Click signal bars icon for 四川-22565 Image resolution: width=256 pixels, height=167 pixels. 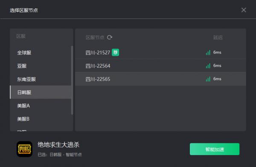[208, 79]
